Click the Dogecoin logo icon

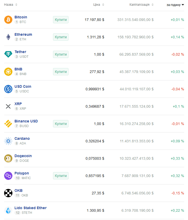(x=8, y=158)
